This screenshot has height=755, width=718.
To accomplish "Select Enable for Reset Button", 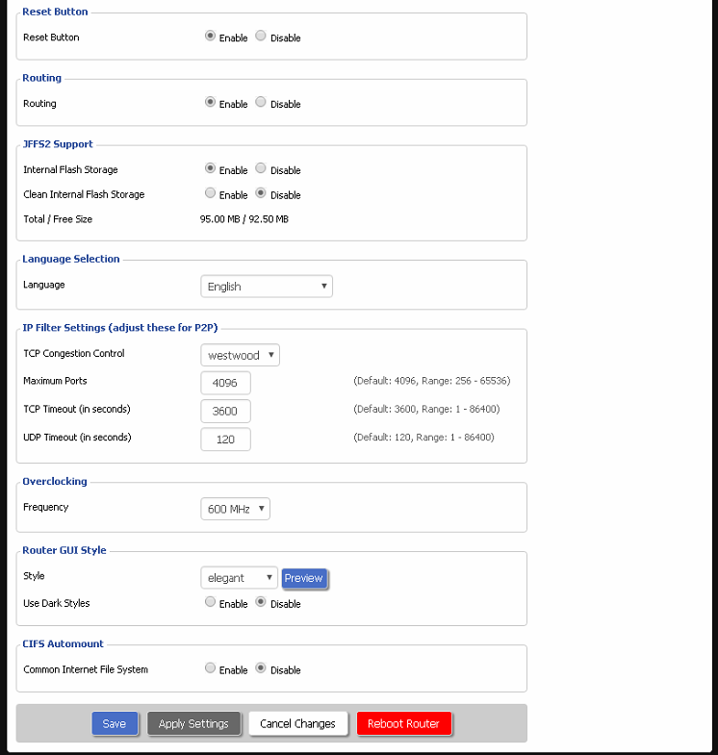I will pyautogui.click(x=210, y=36).
